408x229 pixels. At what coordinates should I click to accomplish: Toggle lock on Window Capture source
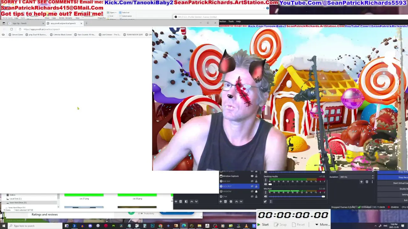(x=256, y=176)
